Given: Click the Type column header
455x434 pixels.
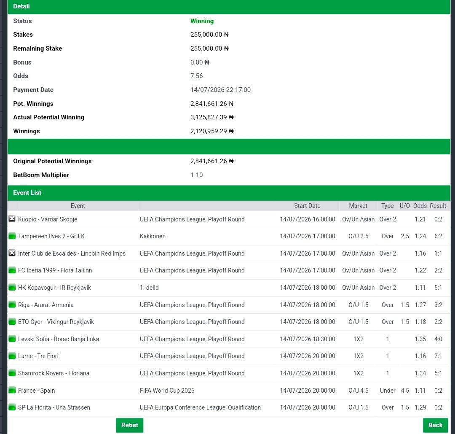Looking at the screenshot, I should (388, 206).
